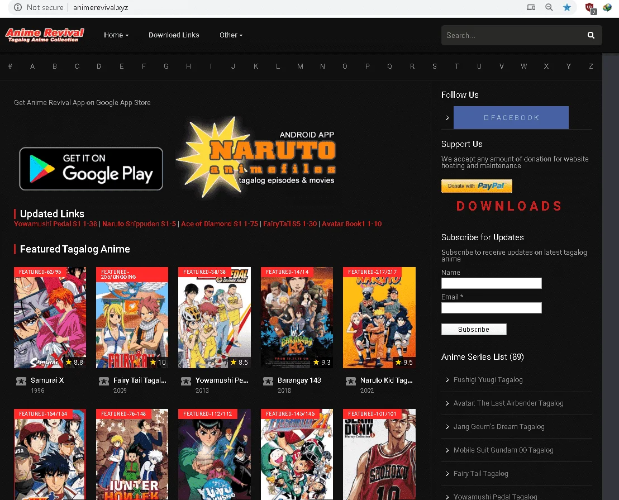This screenshot has height=500, width=619.
Task: Open Naruto Shippuden S1-5 updated link
Action: (139, 224)
